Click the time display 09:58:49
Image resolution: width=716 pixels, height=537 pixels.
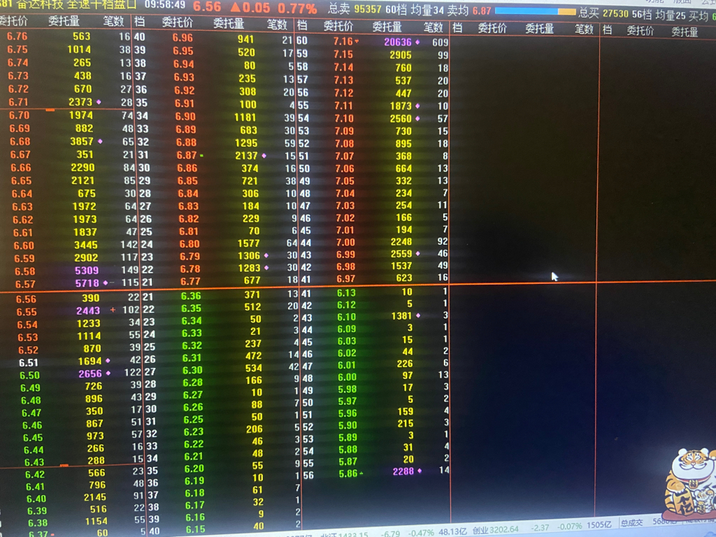click(165, 5)
